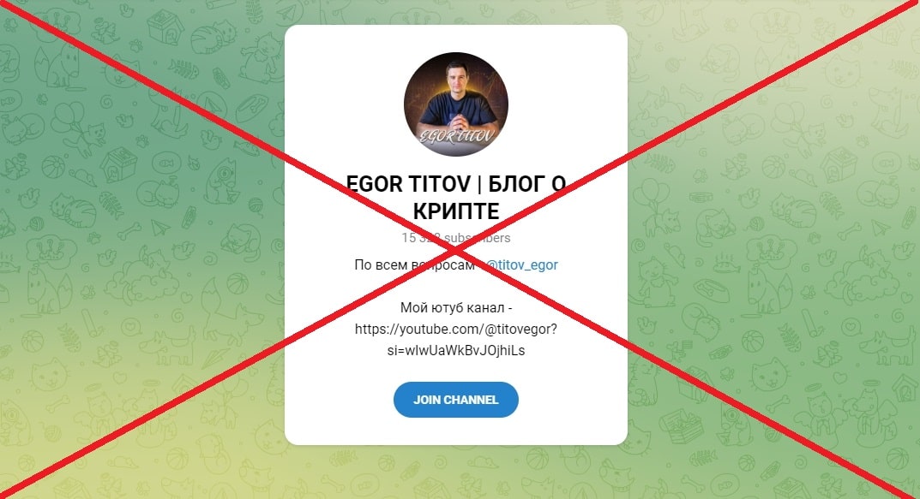Click the Egor Titov channel avatar
This screenshot has height=499, width=920.
456,104
